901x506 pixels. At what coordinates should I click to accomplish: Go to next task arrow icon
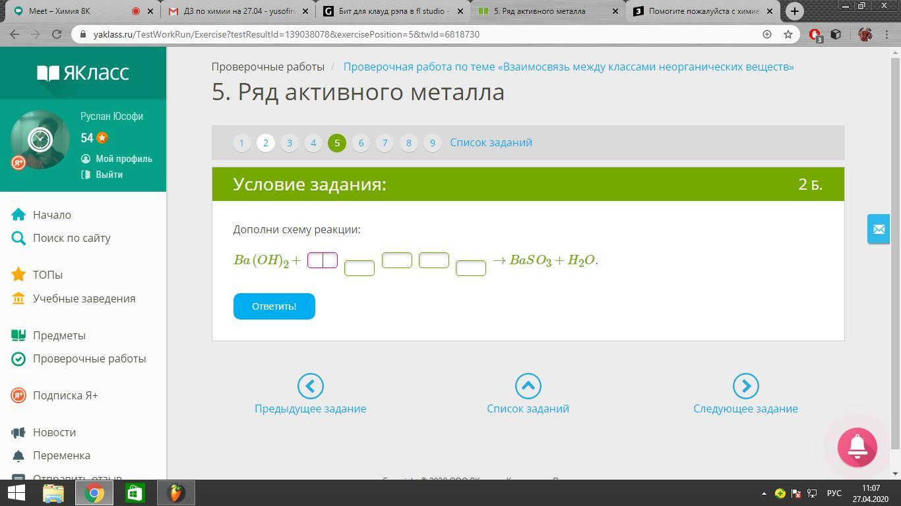(x=745, y=386)
